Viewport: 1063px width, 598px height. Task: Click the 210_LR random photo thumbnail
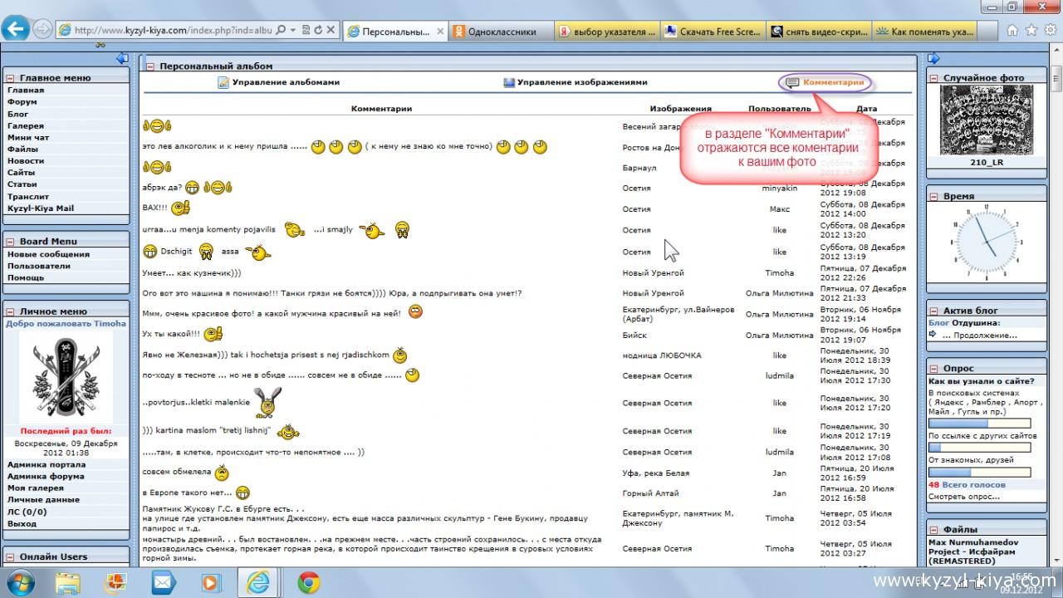986,120
